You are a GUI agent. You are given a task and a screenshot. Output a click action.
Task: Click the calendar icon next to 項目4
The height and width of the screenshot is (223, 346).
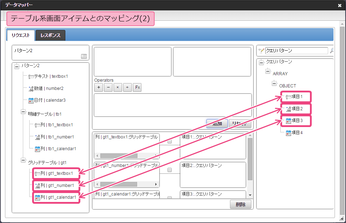click(289, 133)
